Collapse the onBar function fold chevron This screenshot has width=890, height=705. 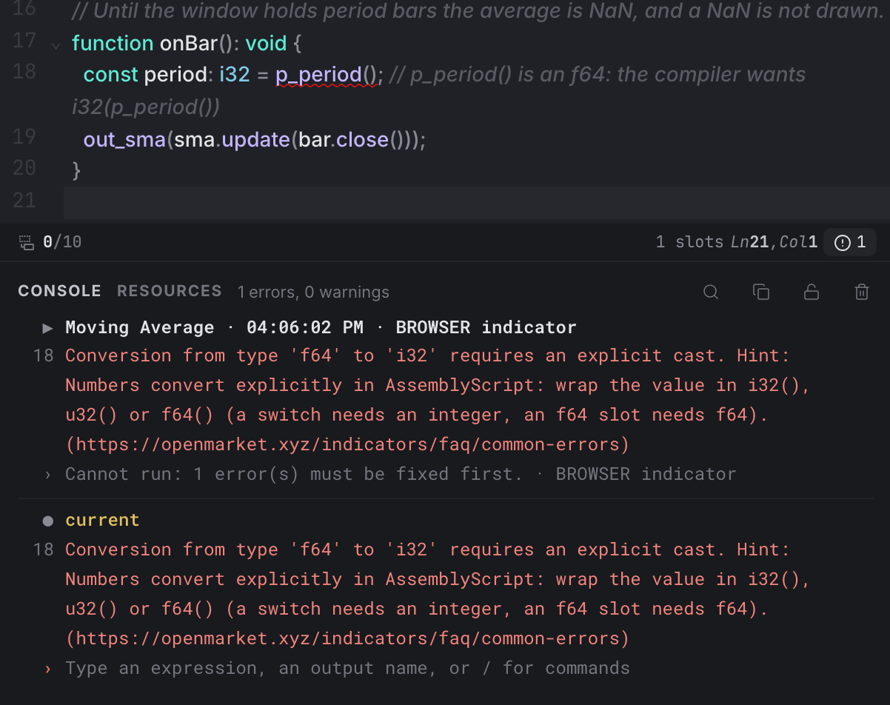click(x=56, y=45)
